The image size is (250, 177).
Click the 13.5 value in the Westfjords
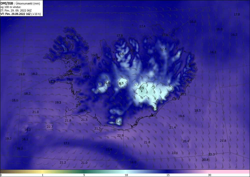tap(65, 50)
